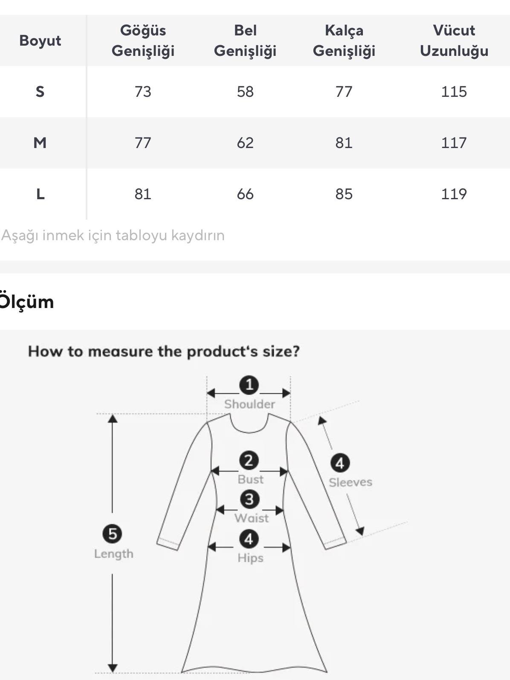The image size is (510, 680).
Task: Click the number 5 Length marker
Action: 112,534
